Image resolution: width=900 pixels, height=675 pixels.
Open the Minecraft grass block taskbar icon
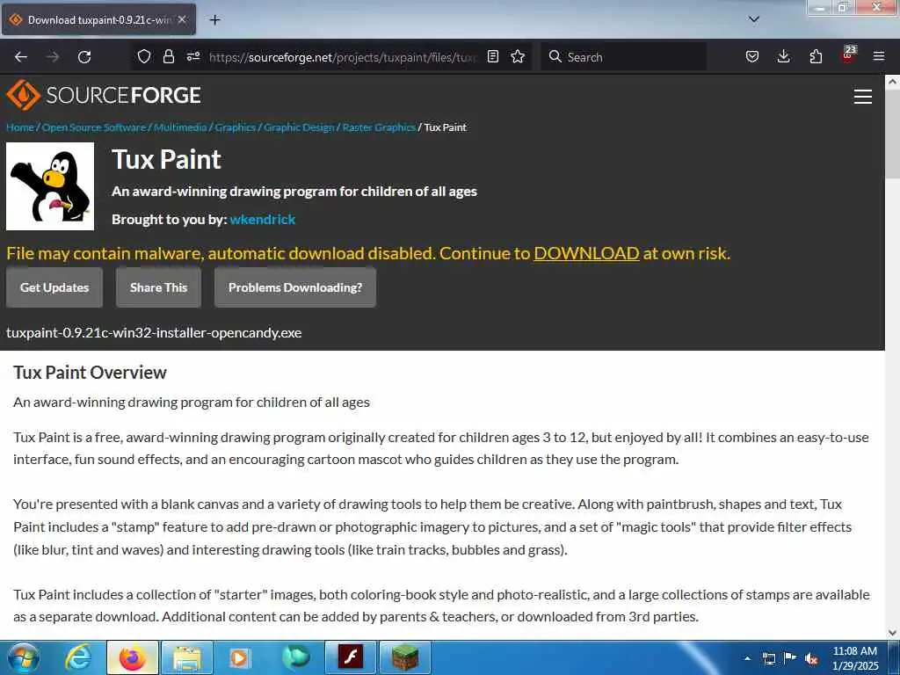(x=405, y=657)
